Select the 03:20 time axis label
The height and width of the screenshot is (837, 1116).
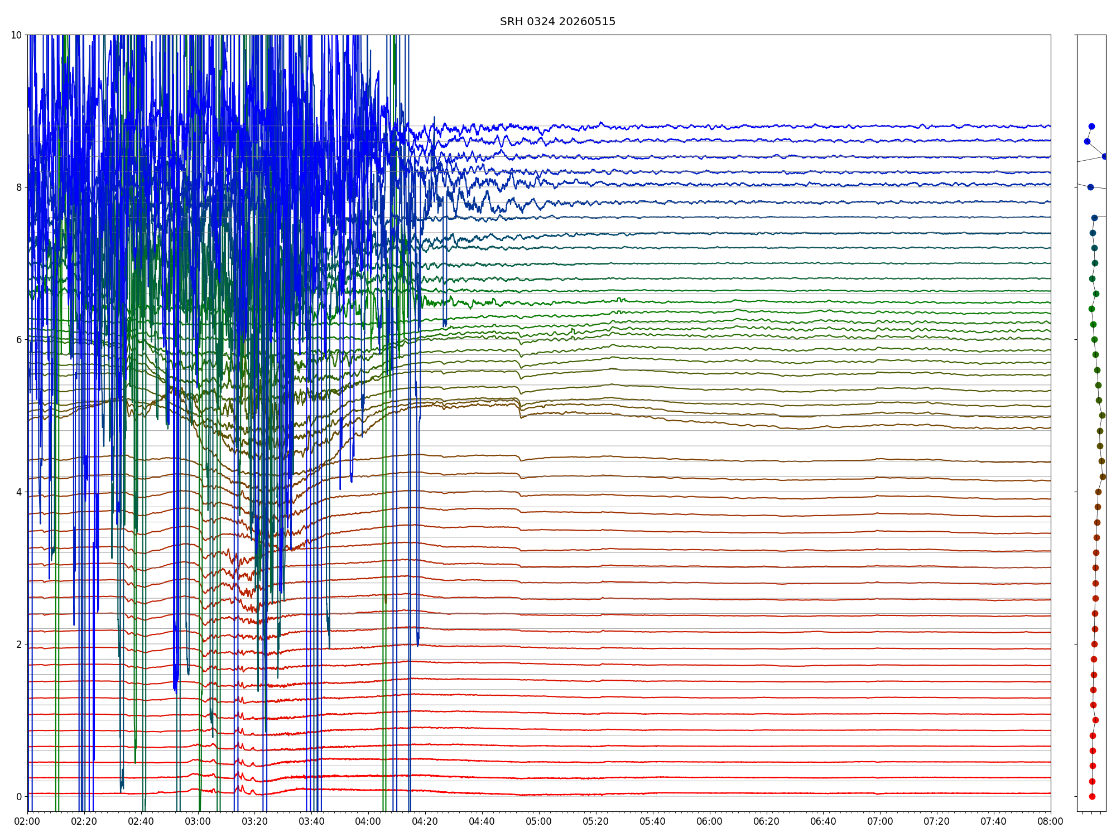click(255, 821)
